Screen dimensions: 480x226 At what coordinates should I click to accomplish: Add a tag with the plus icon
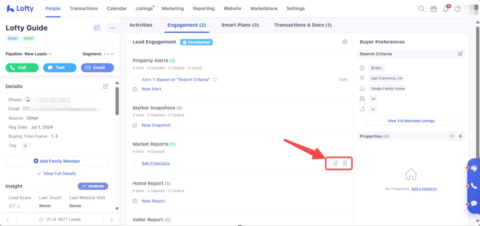tap(26, 146)
